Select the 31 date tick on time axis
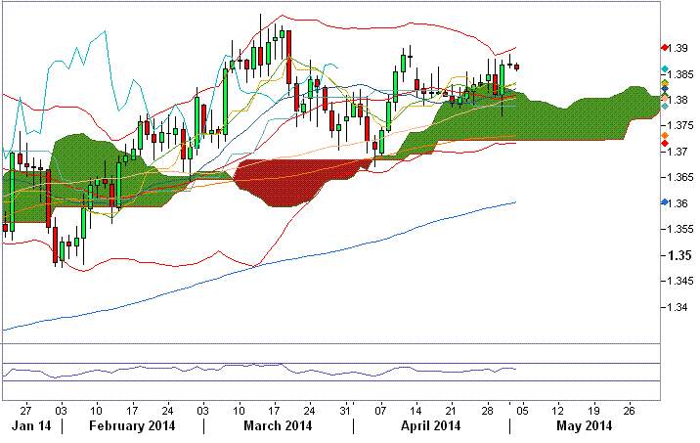Viewport: 700px width, 443px height. tap(344, 409)
